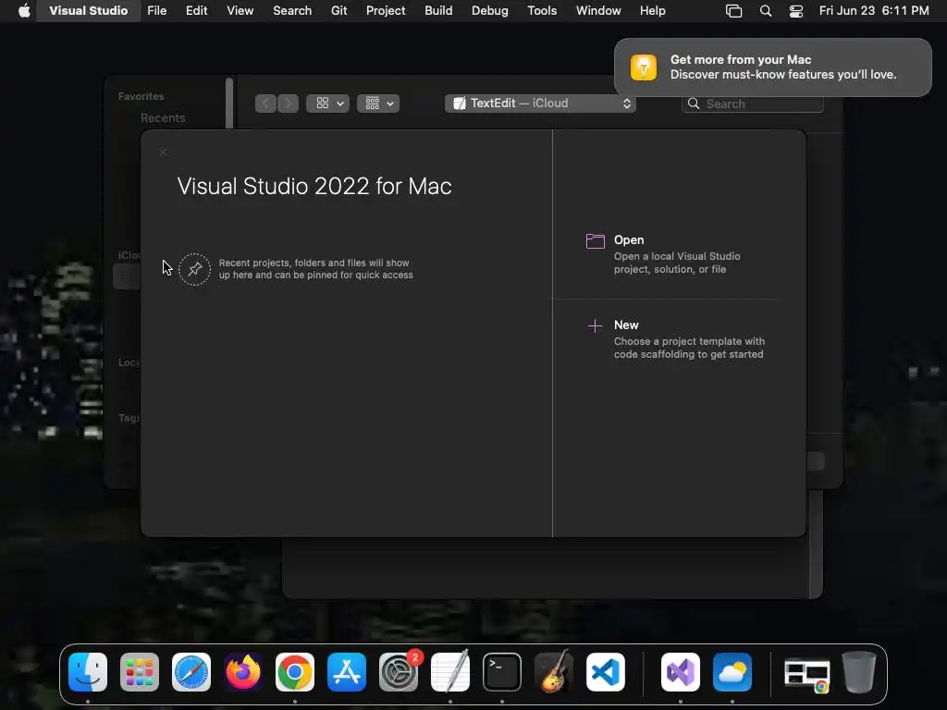Screen dimensions: 947x710
Task: Open the Build menu
Action: (438, 11)
